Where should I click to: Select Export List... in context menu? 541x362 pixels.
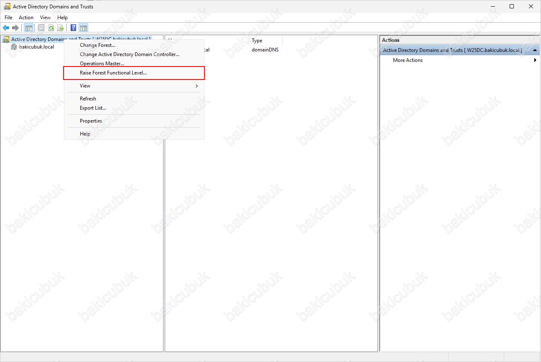click(134, 108)
